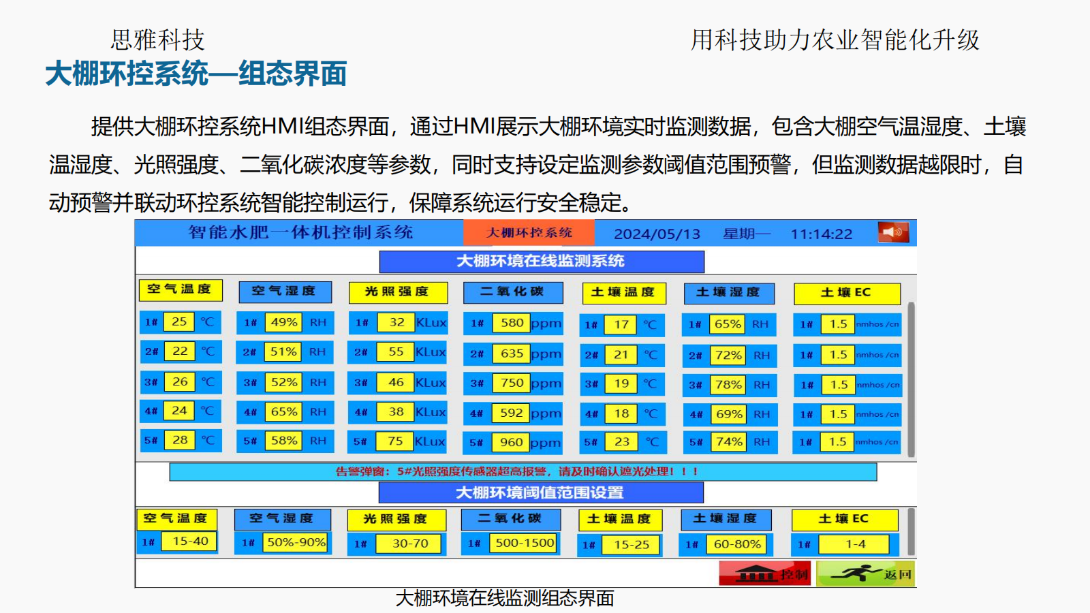
Task: Click air temperature 3# value 26
Action: pyautogui.click(x=179, y=381)
